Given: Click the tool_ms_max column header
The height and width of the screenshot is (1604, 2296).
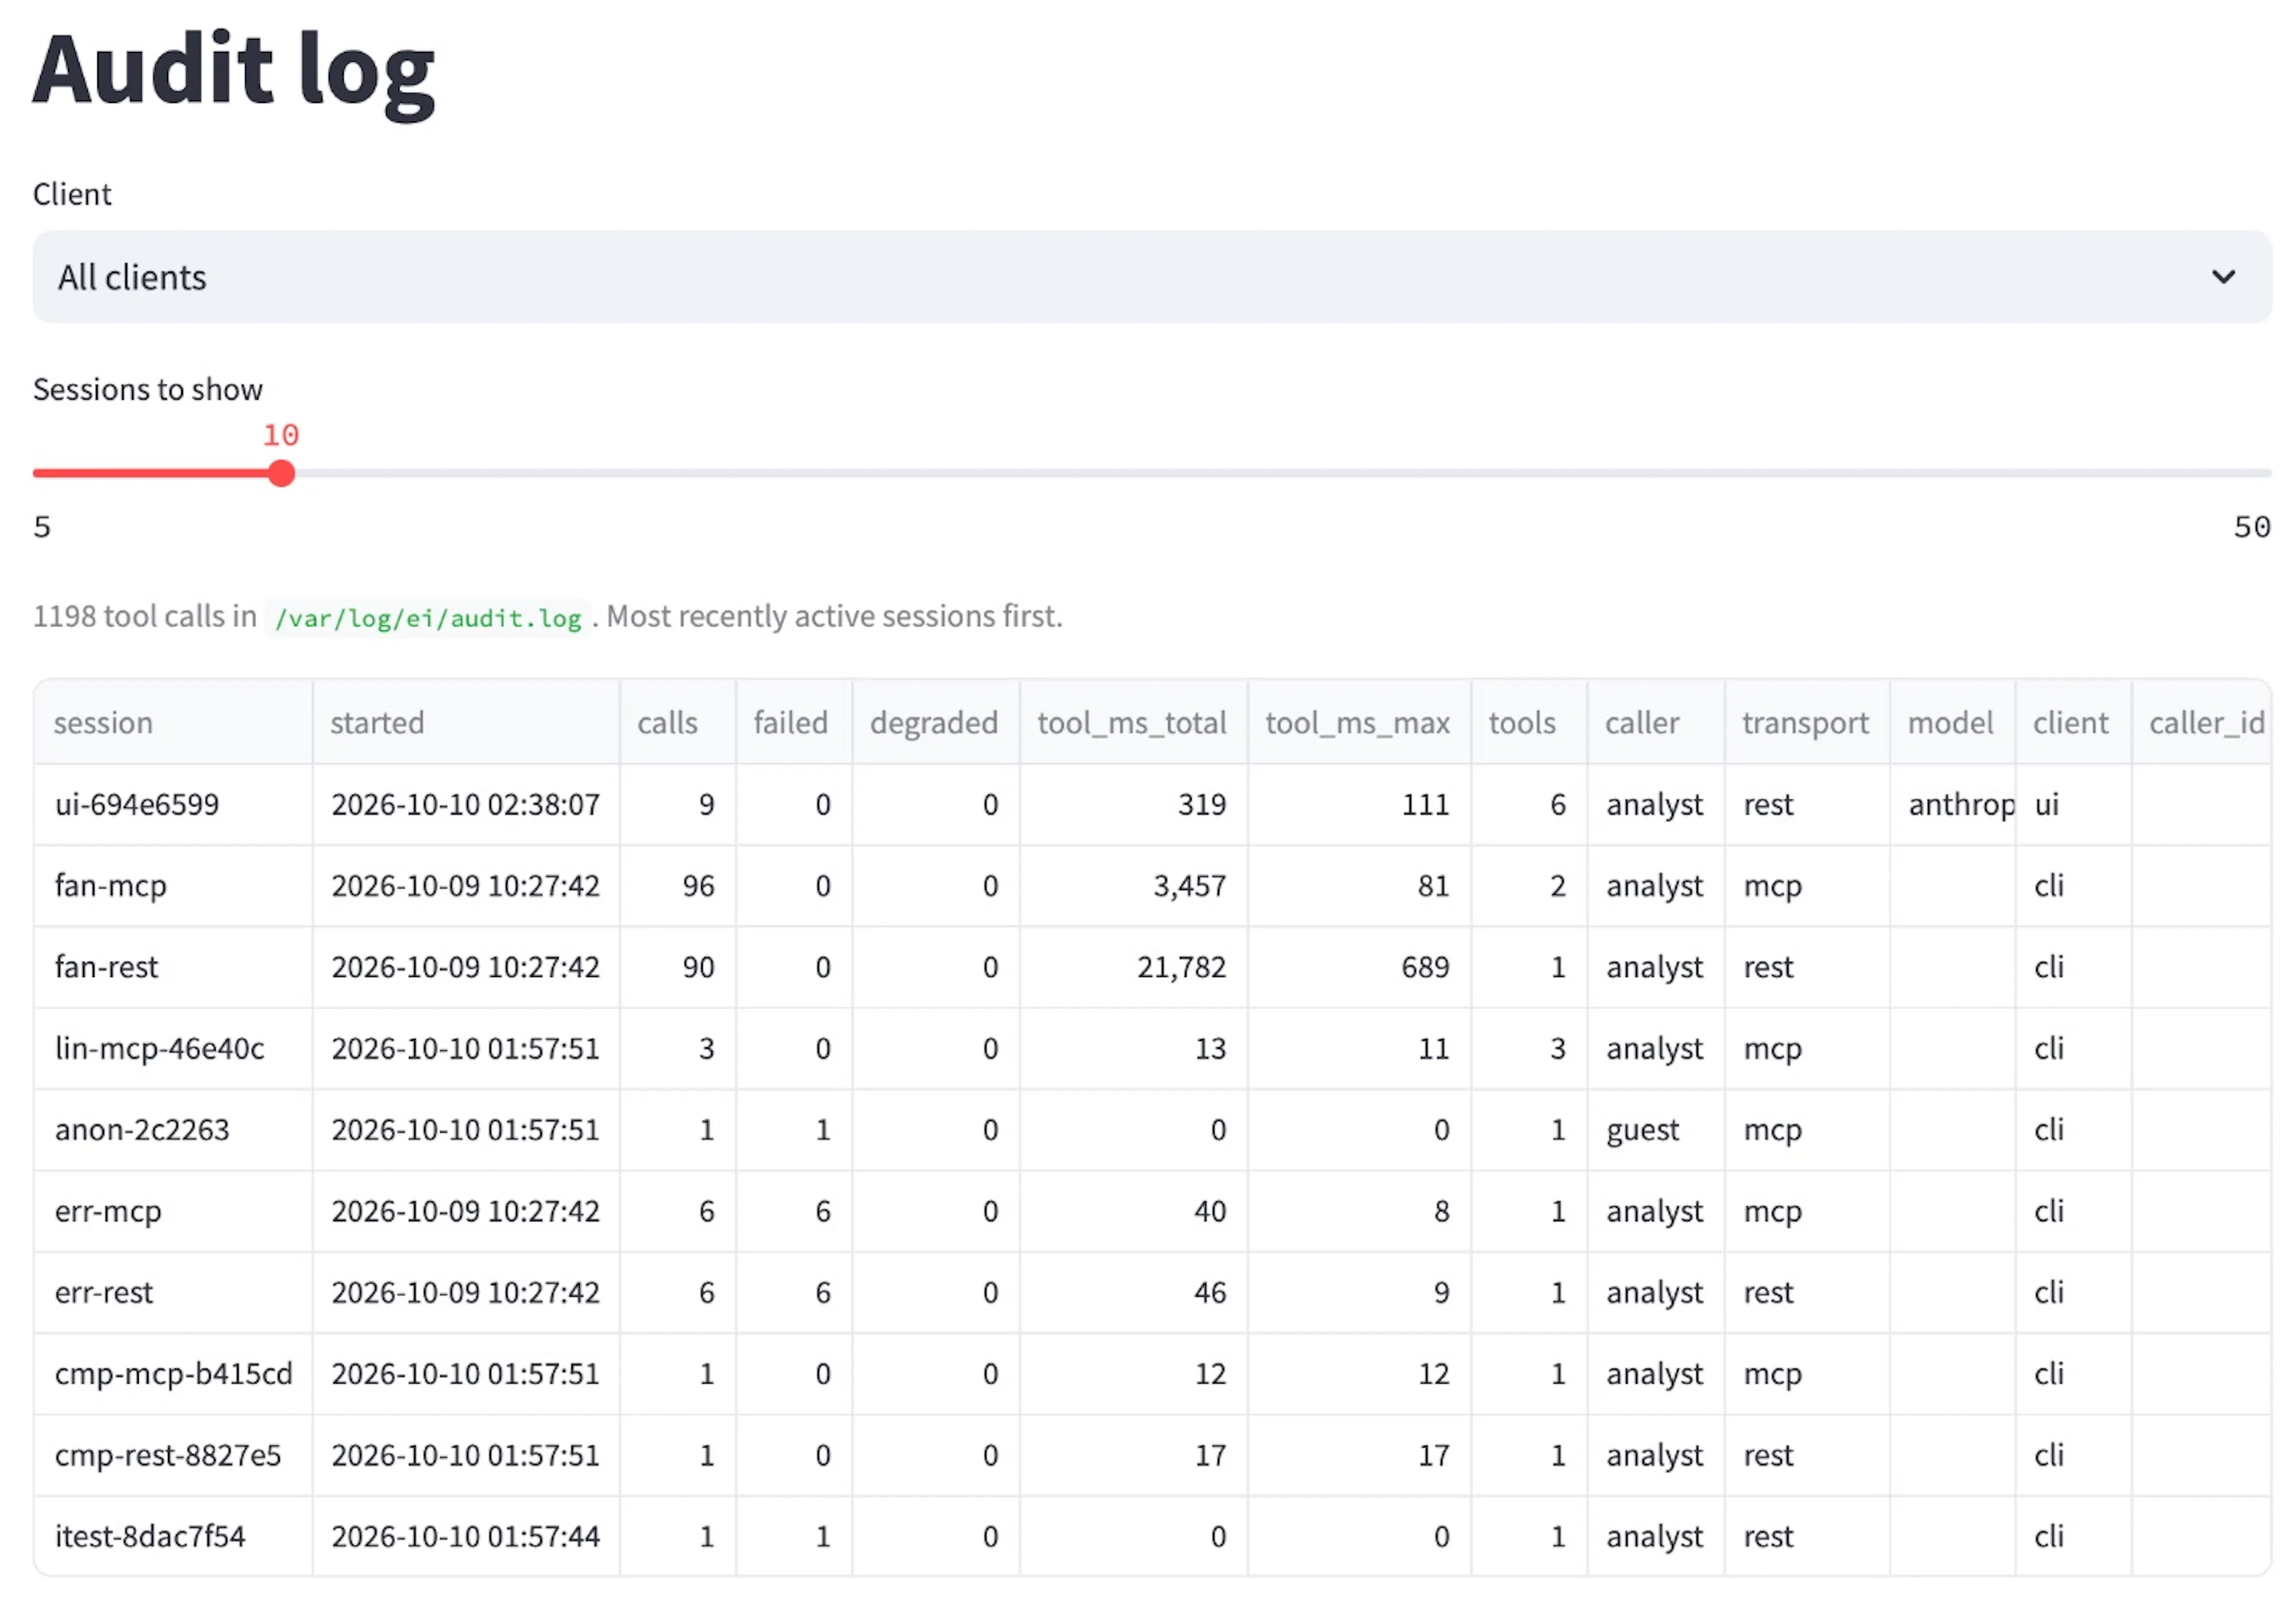Looking at the screenshot, I should pyautogui.click(x=1360, y=722).
